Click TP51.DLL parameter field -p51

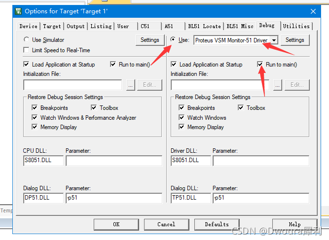click(261, 198)
